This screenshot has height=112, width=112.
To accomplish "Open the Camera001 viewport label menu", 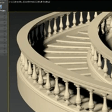I will pyautogui.click(x=17, y=2).
